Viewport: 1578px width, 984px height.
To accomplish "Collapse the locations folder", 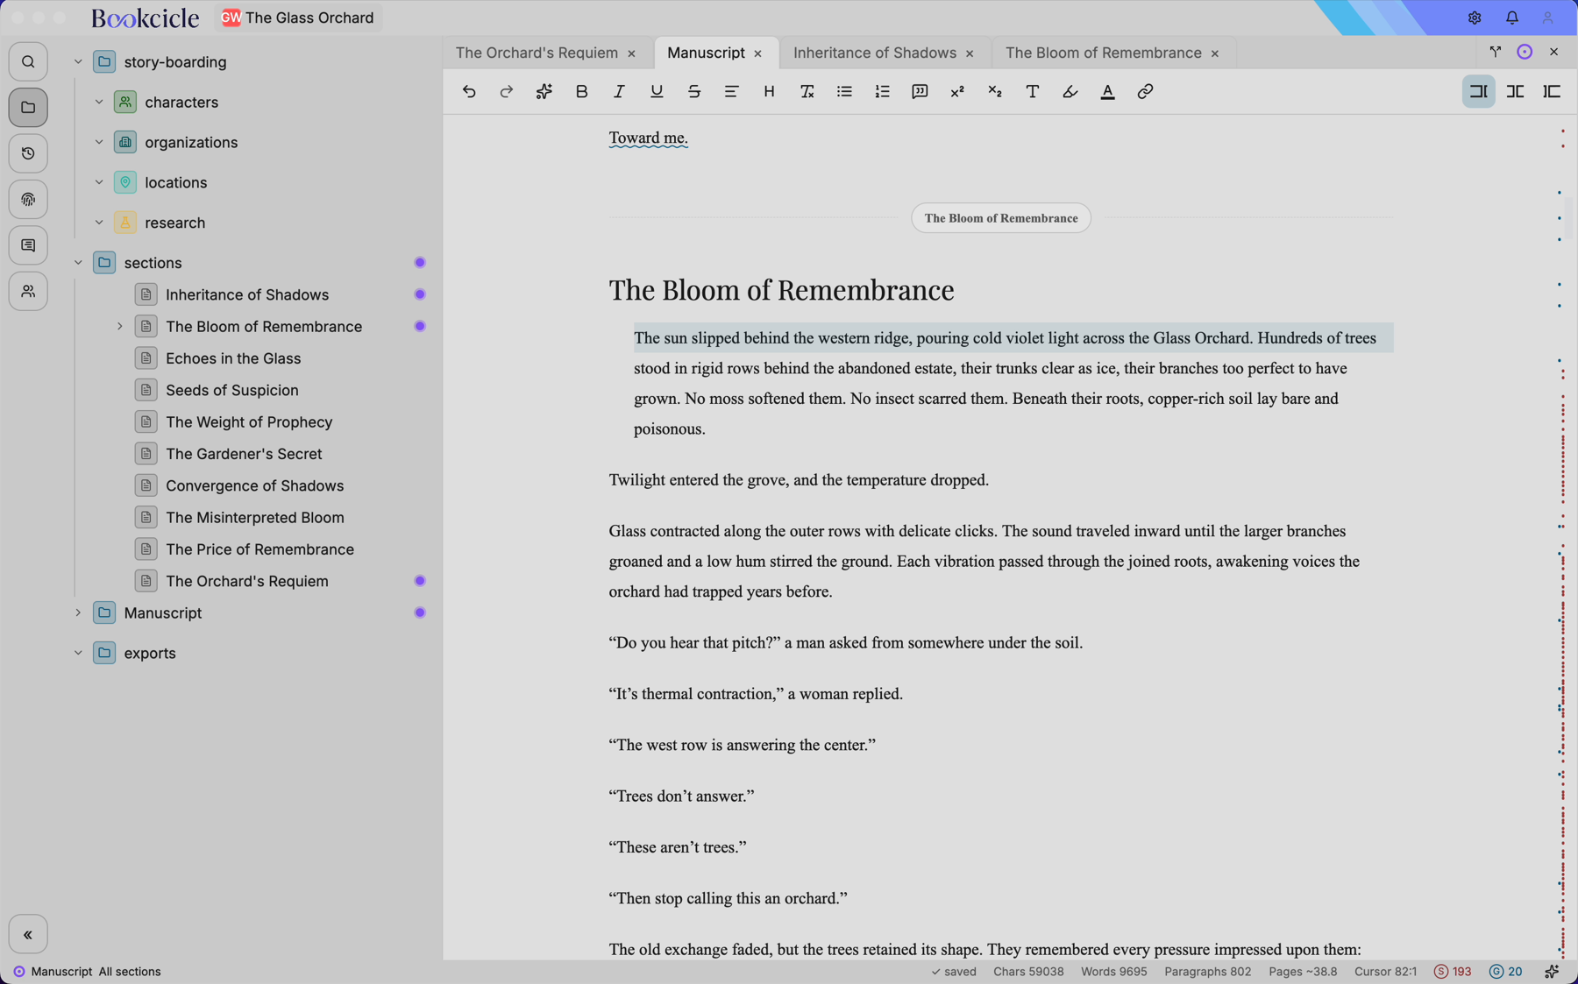I will 99,182.
